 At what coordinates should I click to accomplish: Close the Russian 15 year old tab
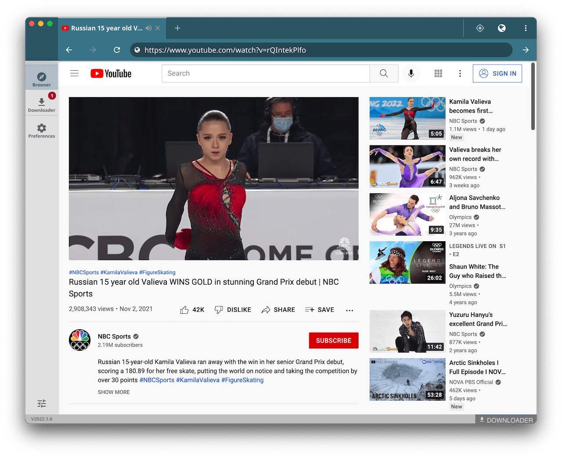(x=158, y=28)
